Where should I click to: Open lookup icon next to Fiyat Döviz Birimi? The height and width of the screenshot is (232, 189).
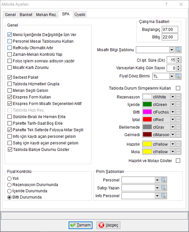point(178,76)
